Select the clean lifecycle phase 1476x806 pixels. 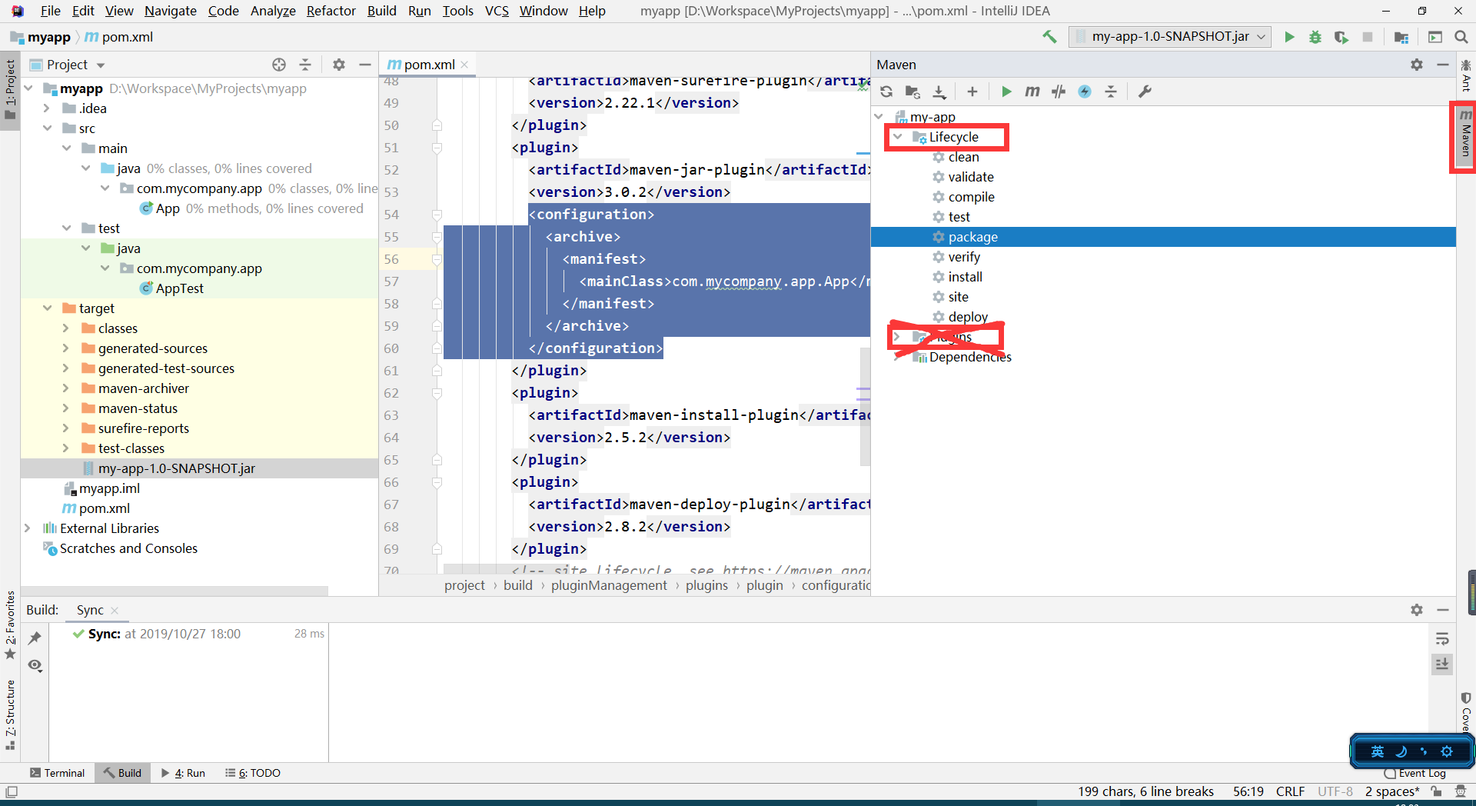coord(963,157)
